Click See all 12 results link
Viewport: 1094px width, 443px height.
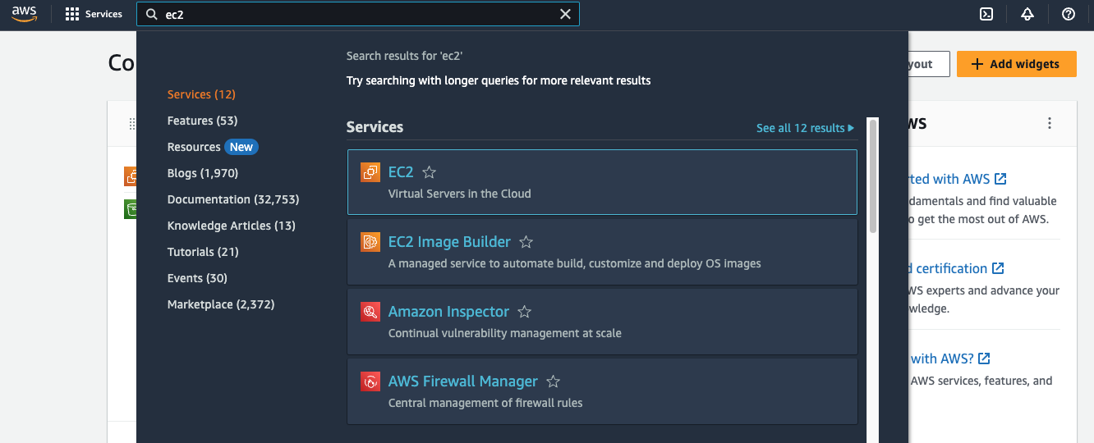tap(805, 128)
